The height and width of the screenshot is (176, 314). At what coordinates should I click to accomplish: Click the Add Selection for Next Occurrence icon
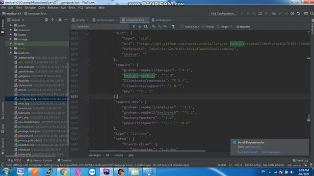[154, 26]
